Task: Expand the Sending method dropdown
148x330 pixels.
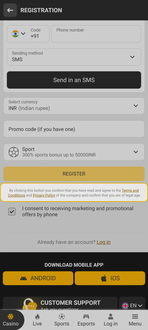Action: 132,57
